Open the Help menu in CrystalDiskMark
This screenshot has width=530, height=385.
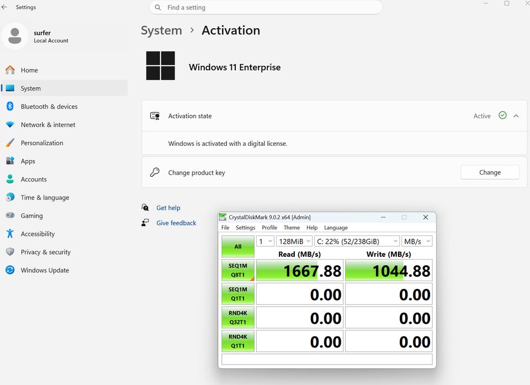click(x=312, y=228)
